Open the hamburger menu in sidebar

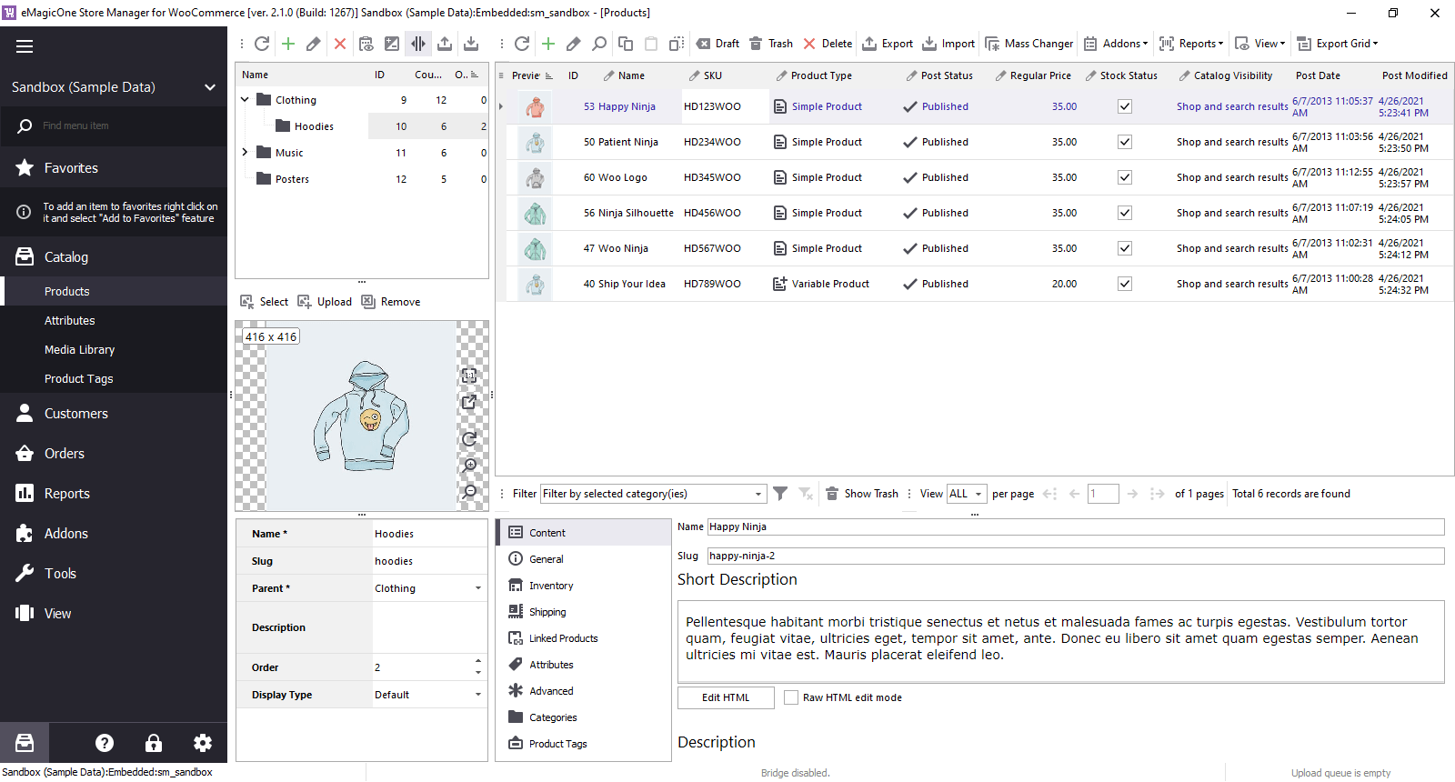point(25,46)
